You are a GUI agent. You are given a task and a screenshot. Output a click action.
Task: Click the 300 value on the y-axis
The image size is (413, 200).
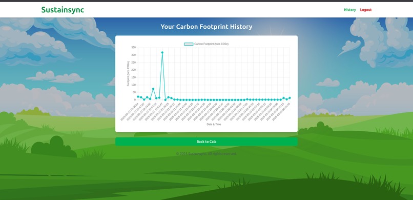[134, 55]
